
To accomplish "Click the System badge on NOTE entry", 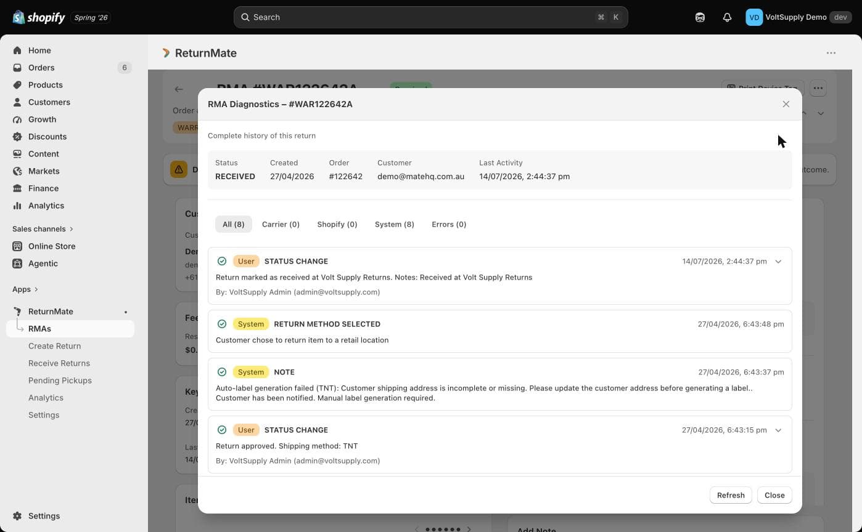I will 251,372.
